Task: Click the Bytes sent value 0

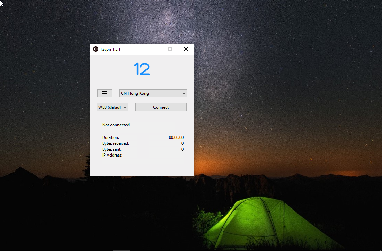Action: point(183,149)
